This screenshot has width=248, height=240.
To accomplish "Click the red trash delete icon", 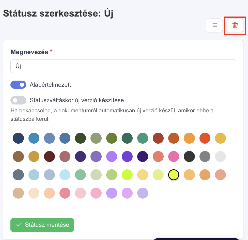I will tap(235, 25).
